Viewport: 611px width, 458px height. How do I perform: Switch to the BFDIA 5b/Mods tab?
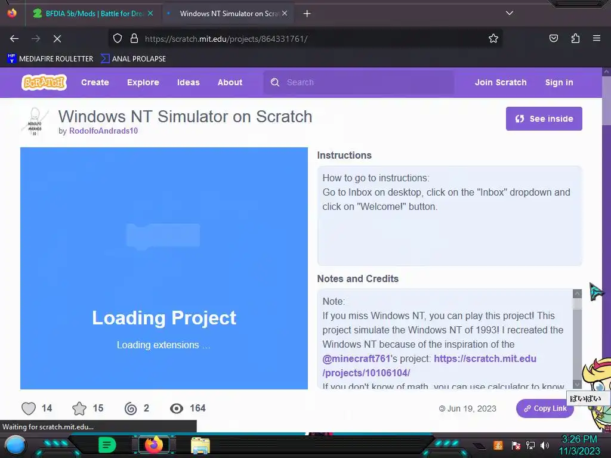tap(92, 14)
